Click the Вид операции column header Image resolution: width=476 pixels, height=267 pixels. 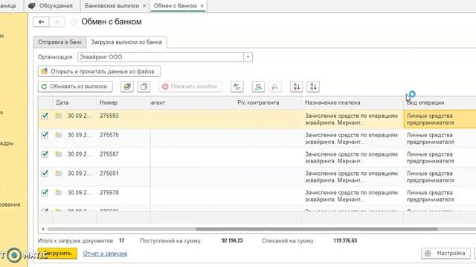(440, 102)
